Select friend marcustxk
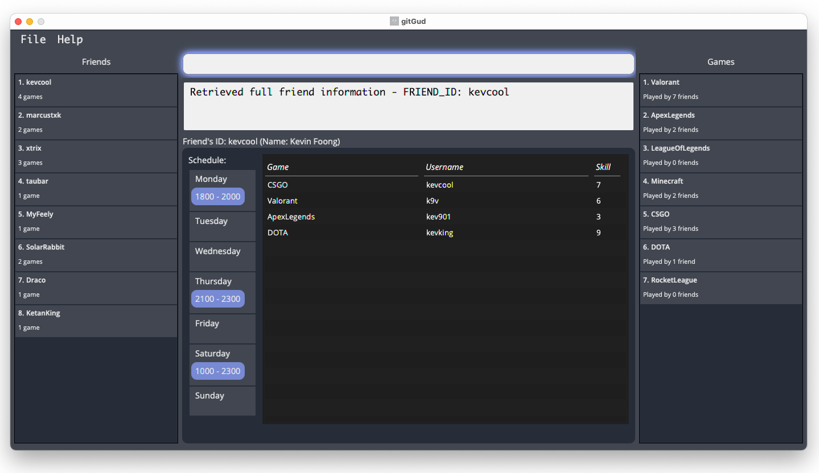 click(96, 123)
